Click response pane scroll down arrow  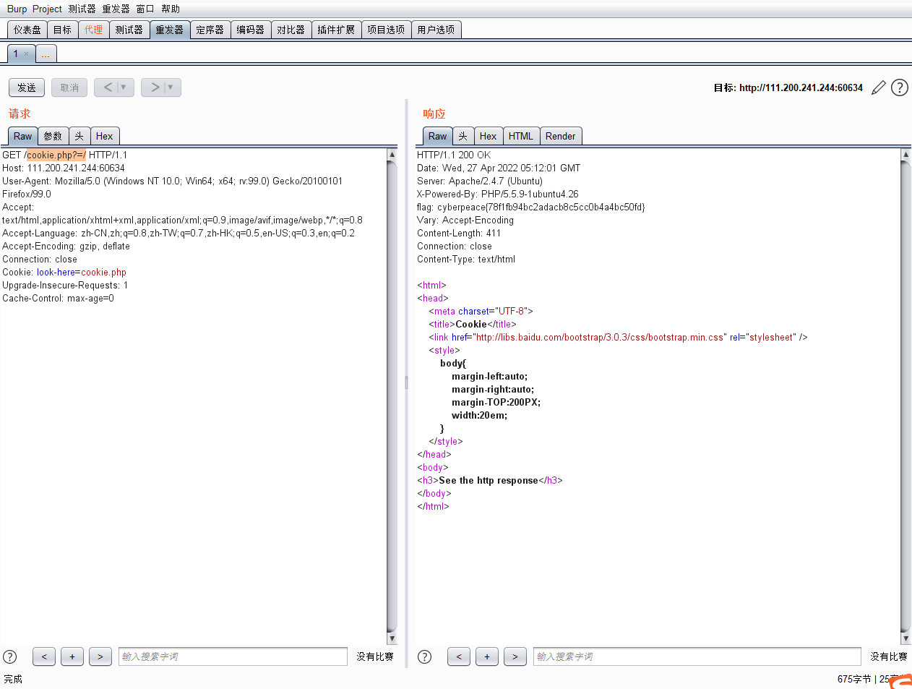(x=906, y=638)
